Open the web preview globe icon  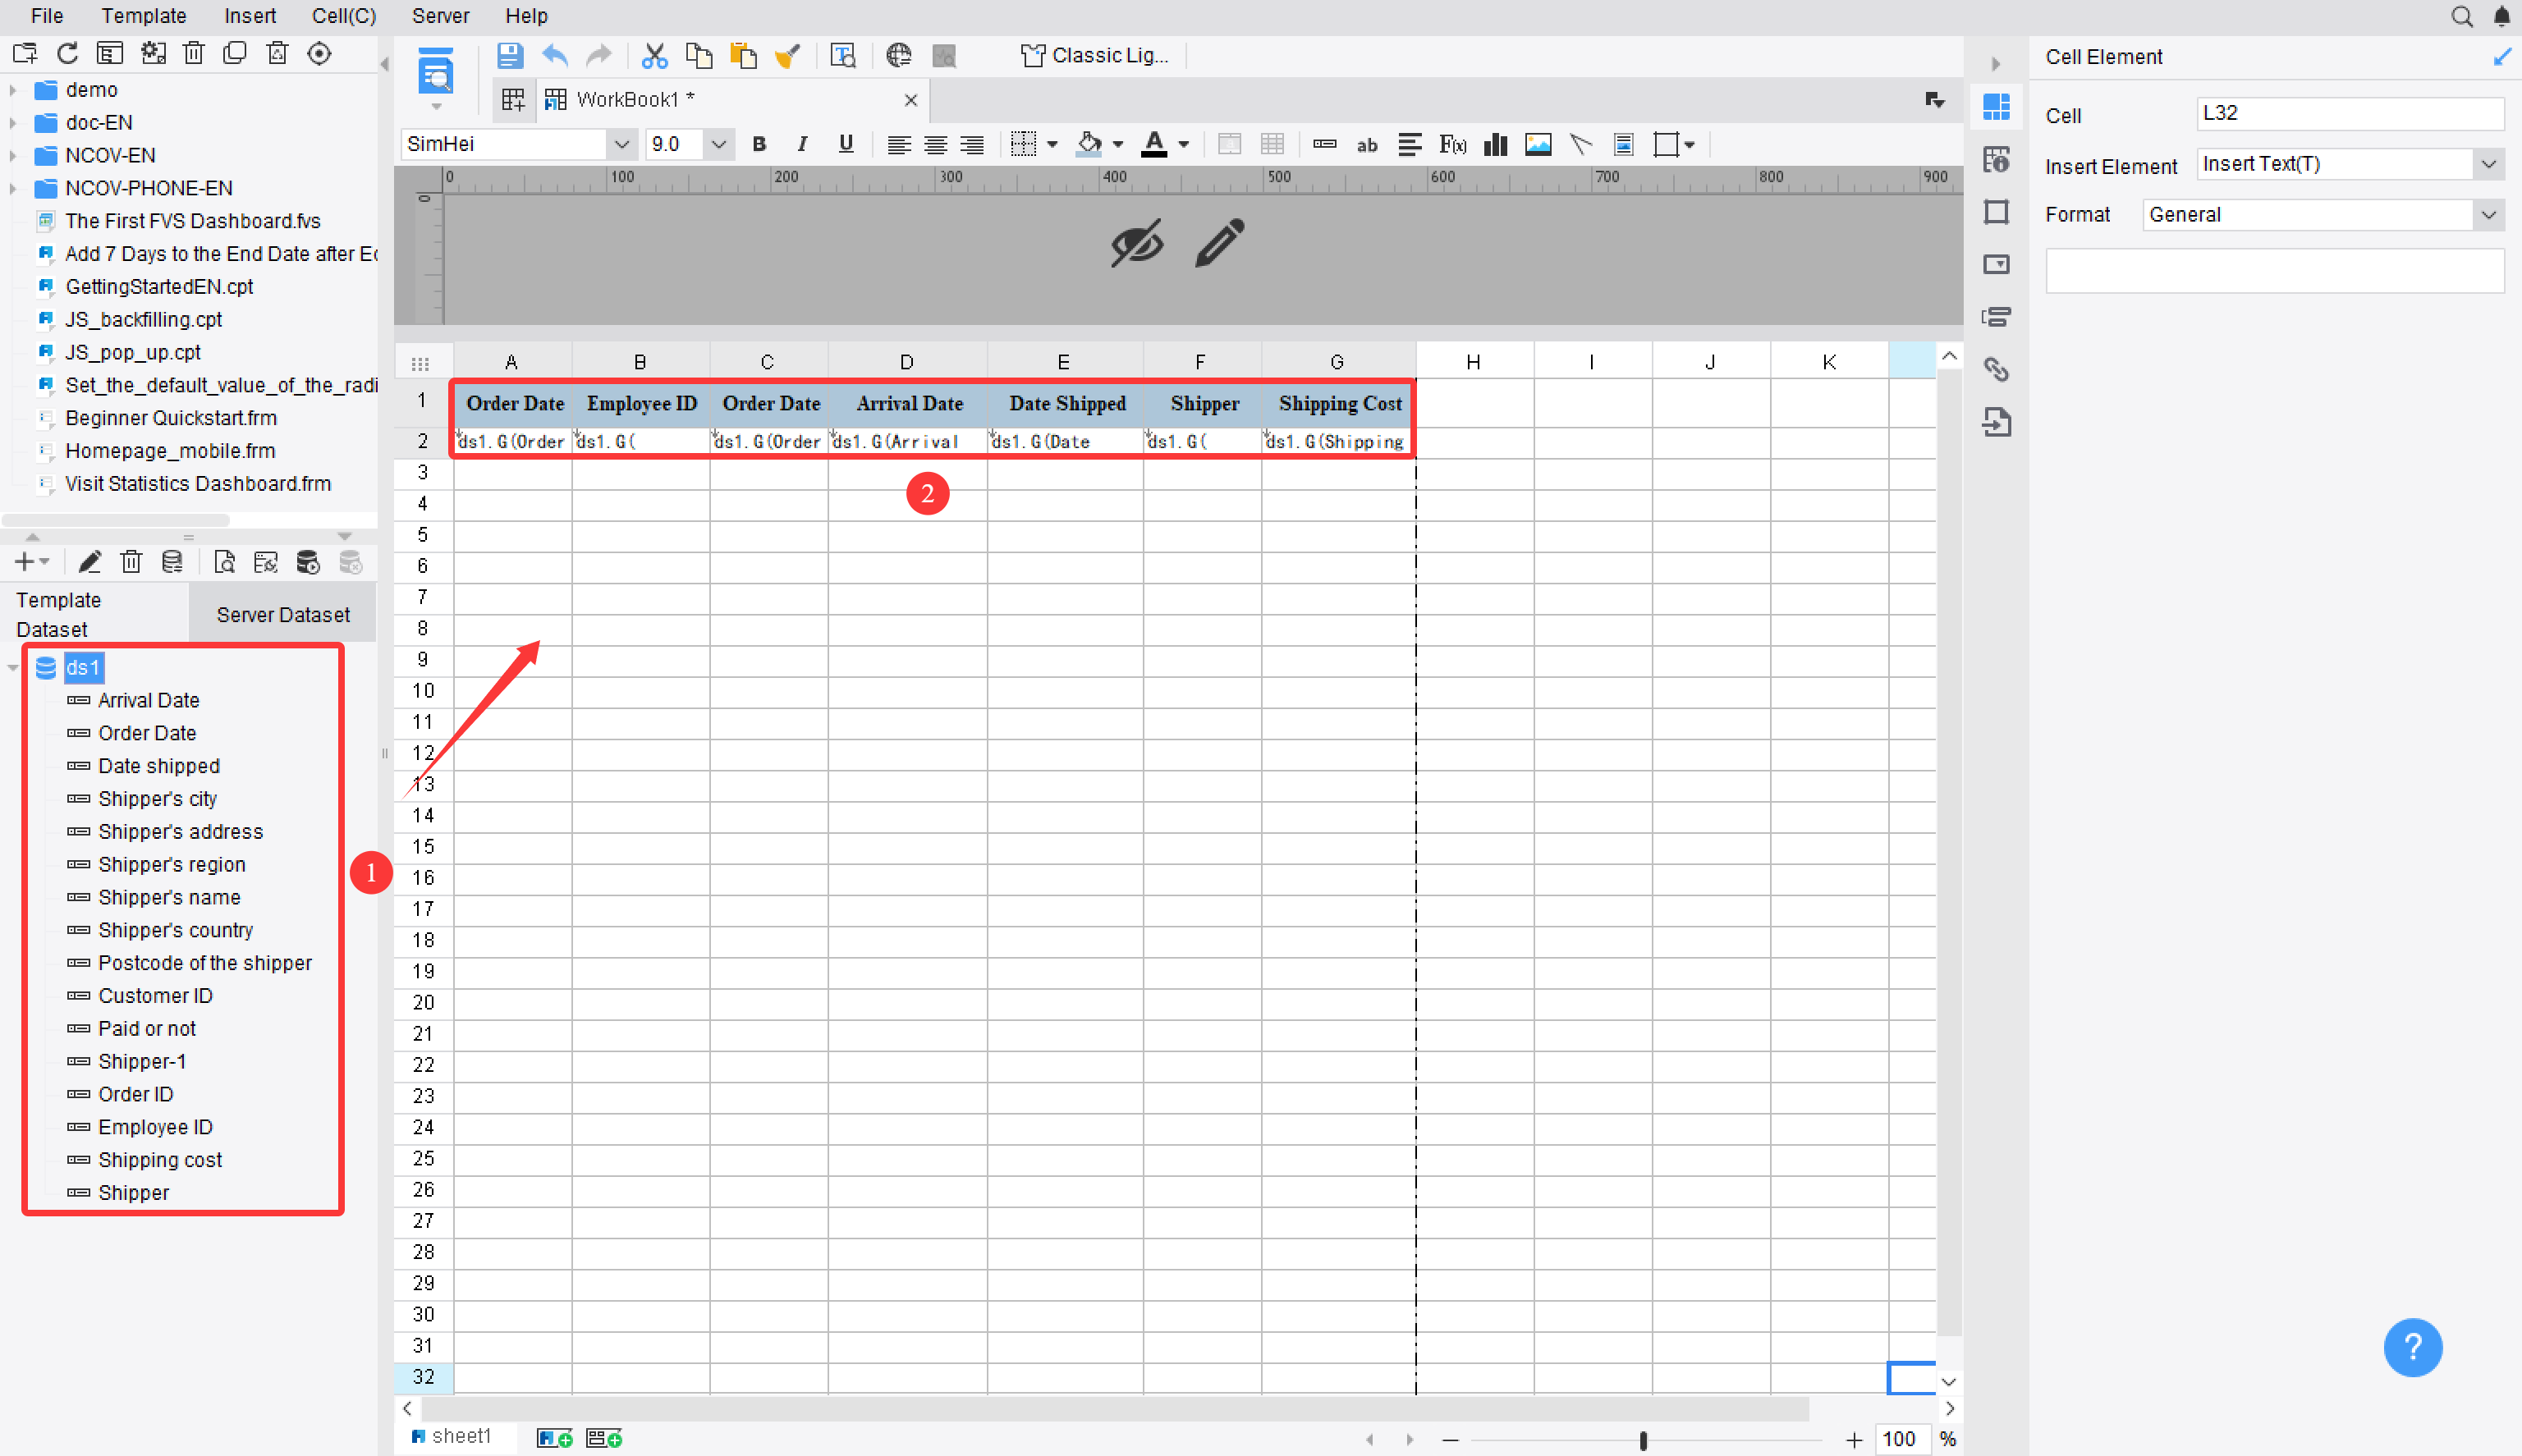click(x=899, y=56)
